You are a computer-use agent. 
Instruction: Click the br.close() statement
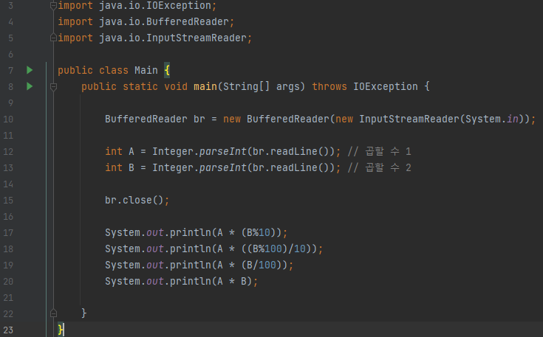pyautogui.click(x=137, y=200)
